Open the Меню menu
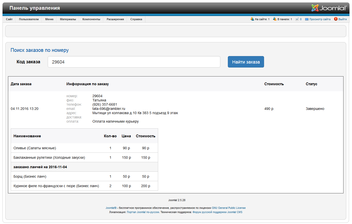Image resolution: width=352 pixels, height=224 pixels. 49,19
